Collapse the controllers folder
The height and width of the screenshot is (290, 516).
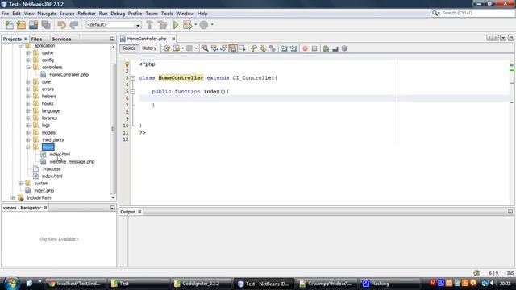28,68
